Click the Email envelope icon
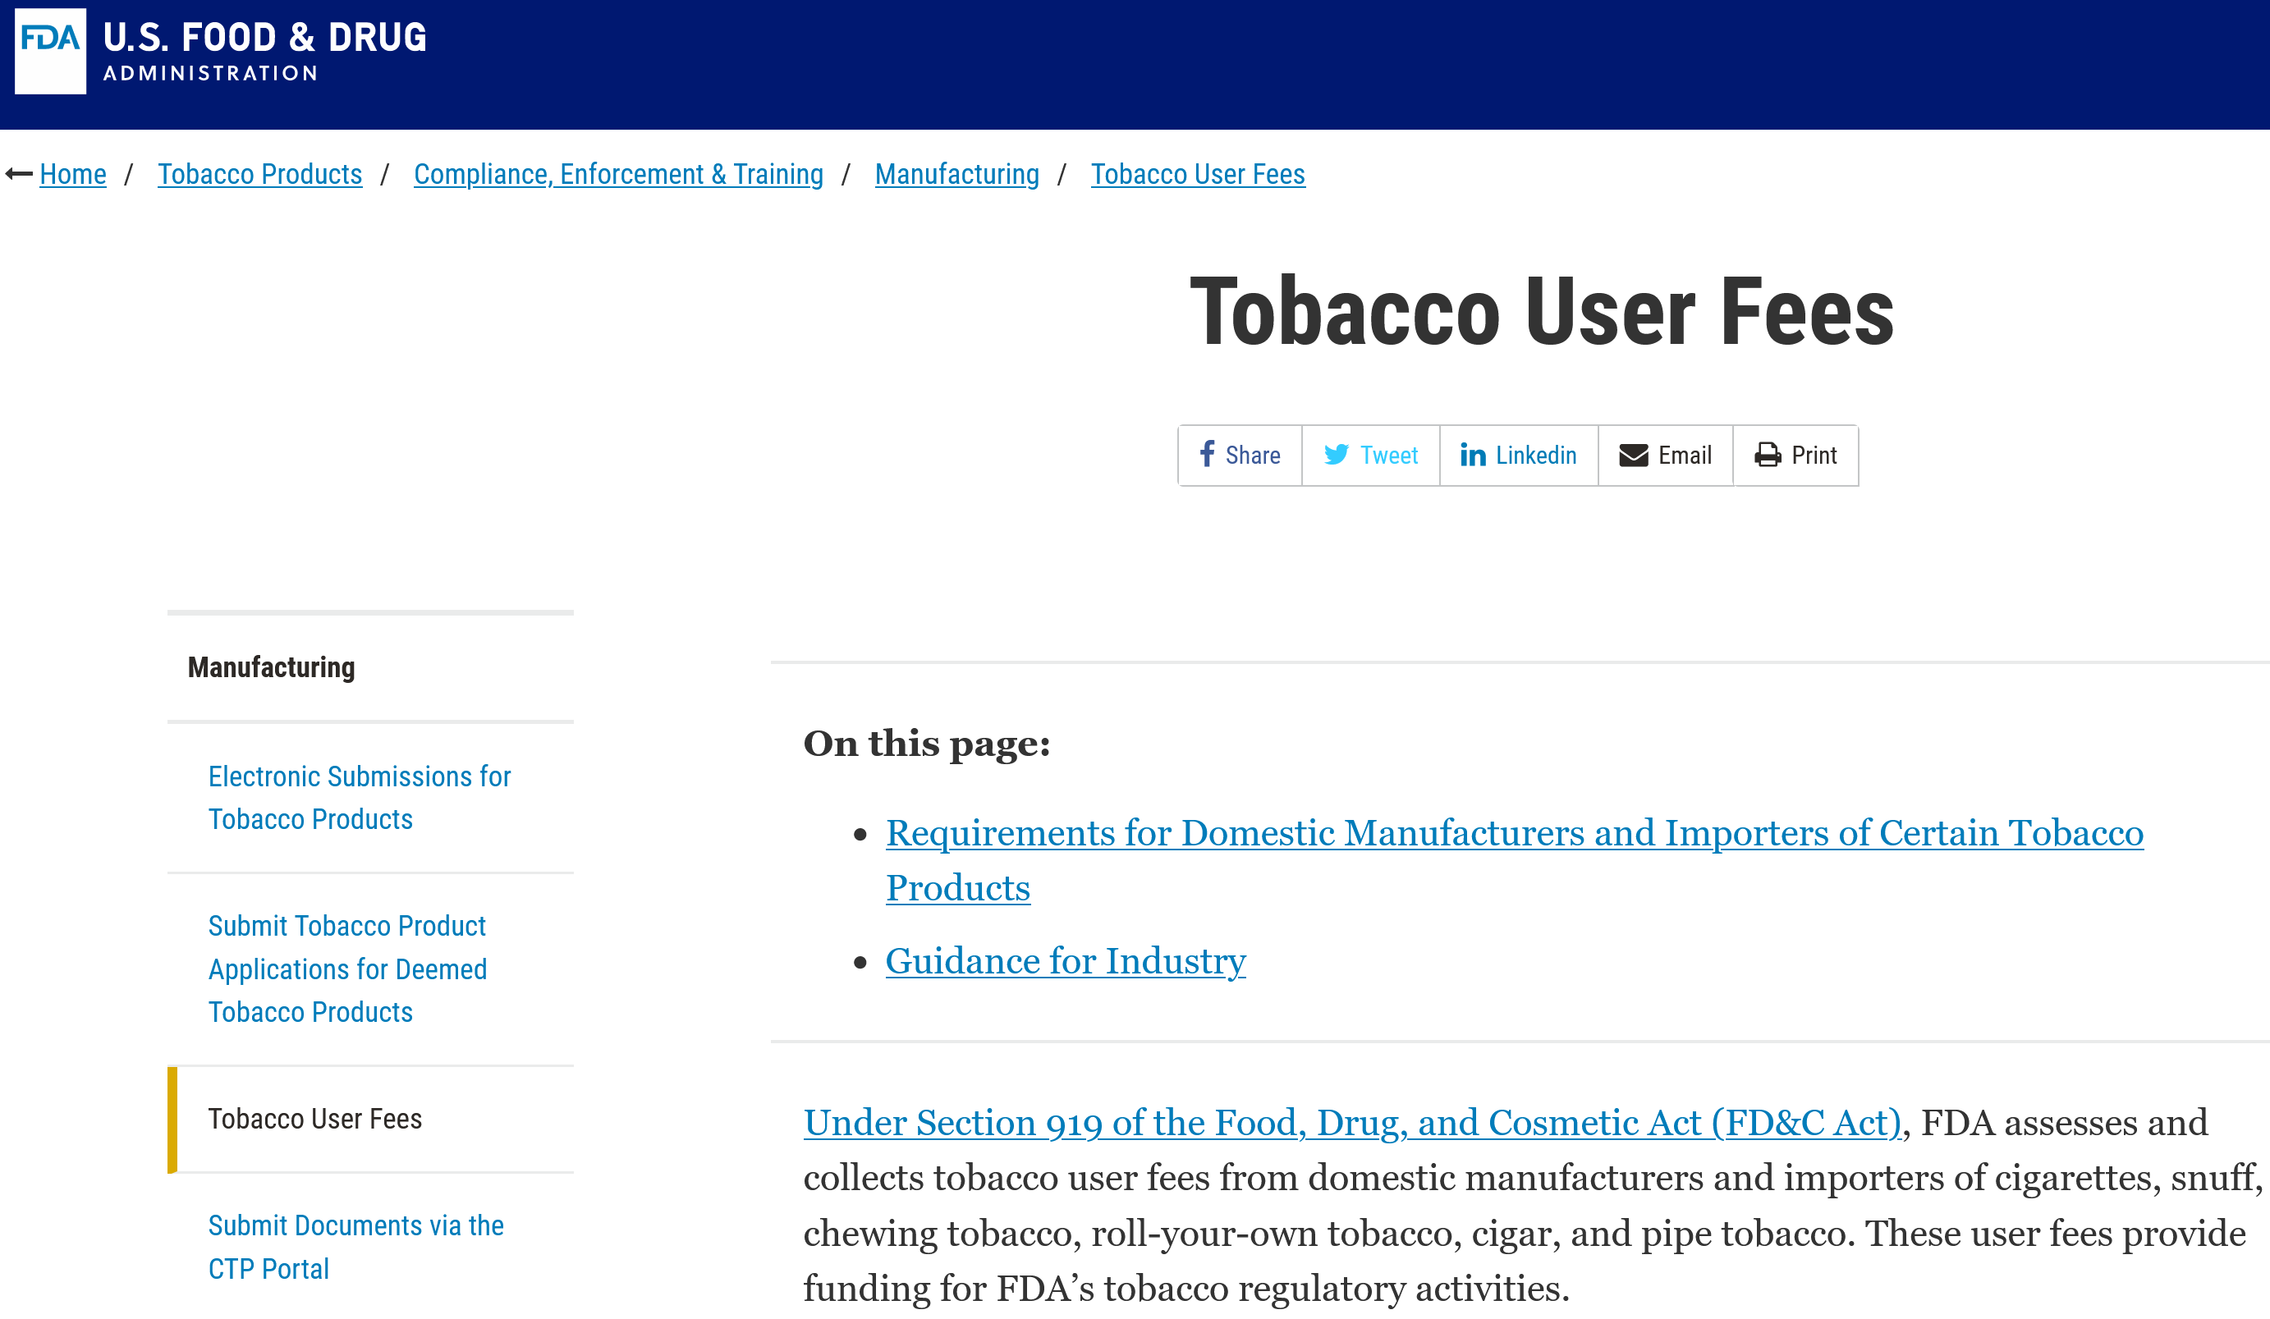The width and height of the screenshot is (2270, 1319). 1633,455
